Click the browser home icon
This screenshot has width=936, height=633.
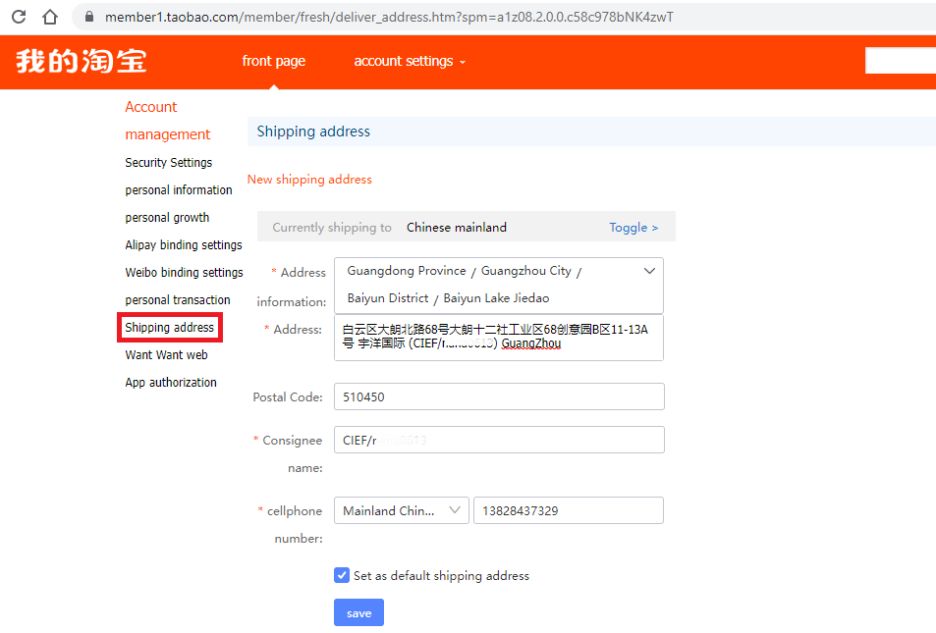(49, 17)
